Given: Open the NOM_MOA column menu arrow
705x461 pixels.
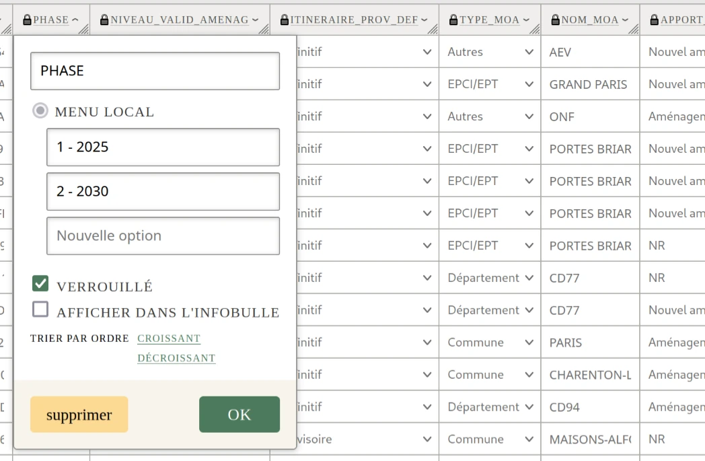Looking at the screenshot, I should pyautogui.click(x=624, y=20).
